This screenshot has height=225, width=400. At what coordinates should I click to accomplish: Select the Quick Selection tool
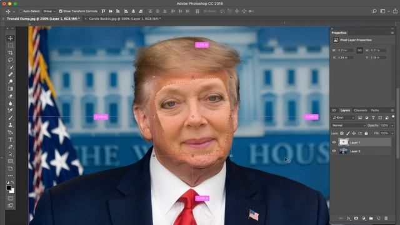click(11, 67)
